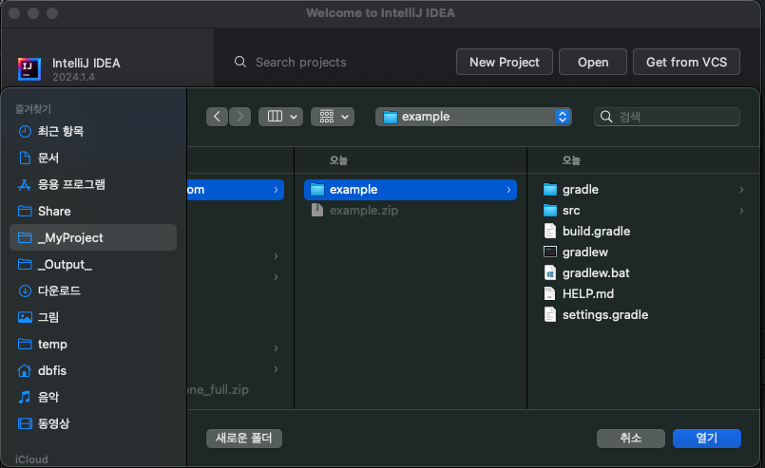
Task: Click the src folder icon
Action: point(550,210)
